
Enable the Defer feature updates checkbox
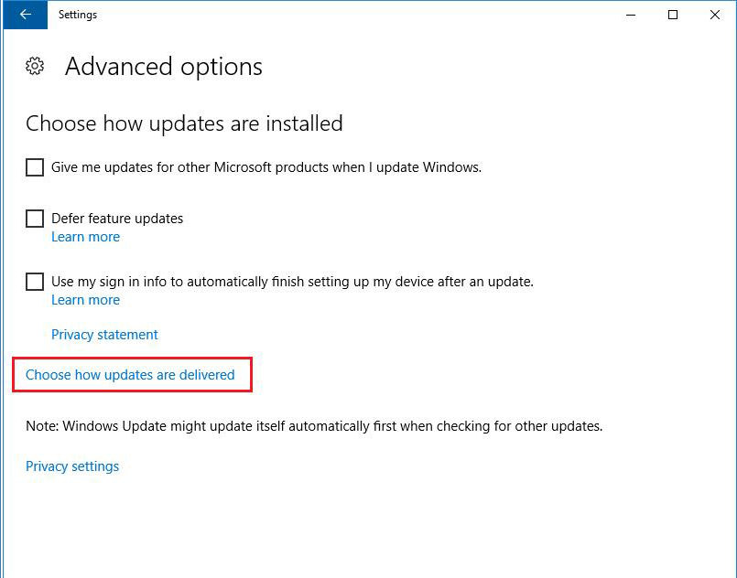[x=35, y=219]
